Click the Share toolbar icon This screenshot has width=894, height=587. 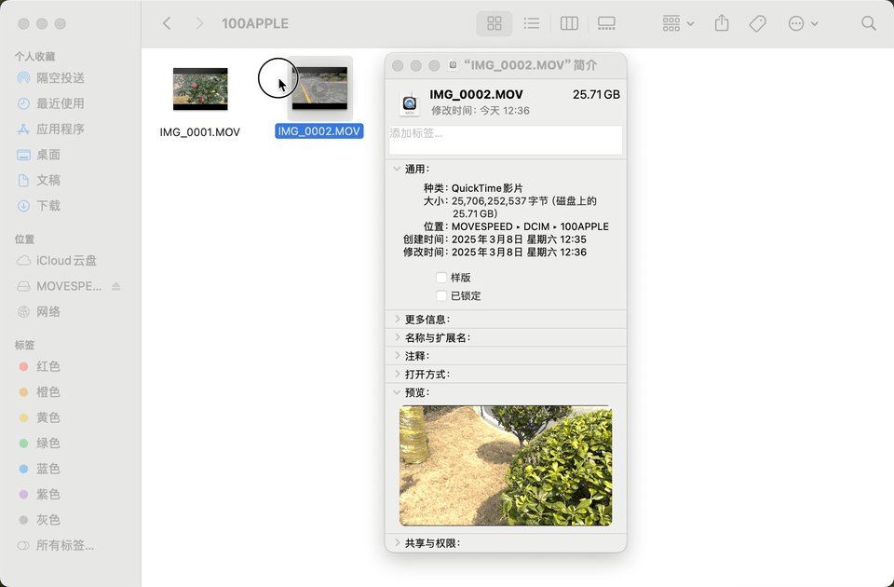[x=722, y=23]
